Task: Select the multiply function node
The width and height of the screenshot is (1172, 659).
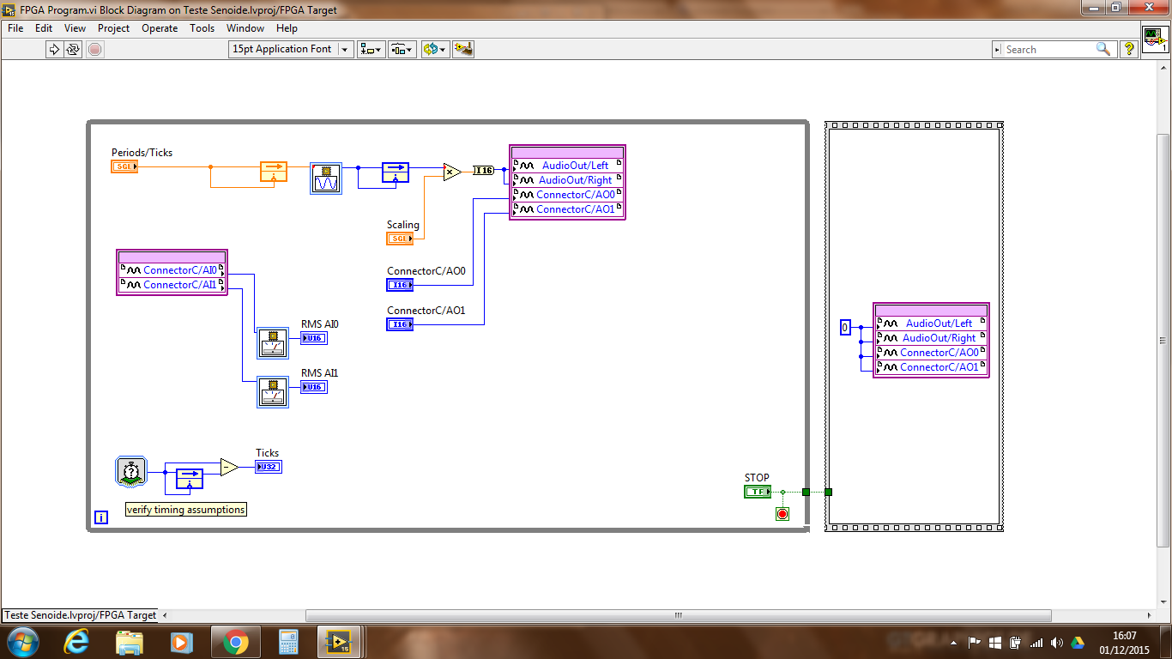Action: coord(452,172)
